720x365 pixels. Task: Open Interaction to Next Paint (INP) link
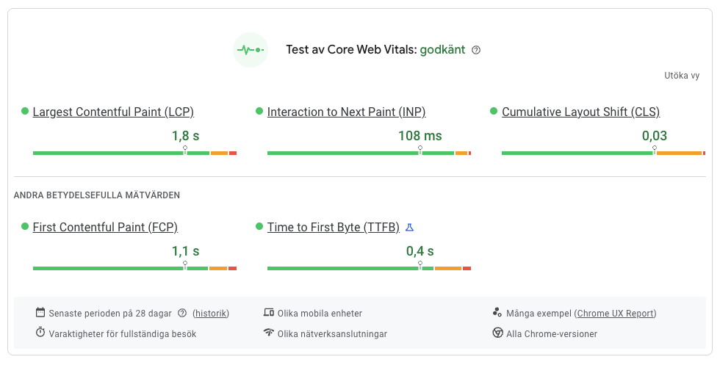346,112
